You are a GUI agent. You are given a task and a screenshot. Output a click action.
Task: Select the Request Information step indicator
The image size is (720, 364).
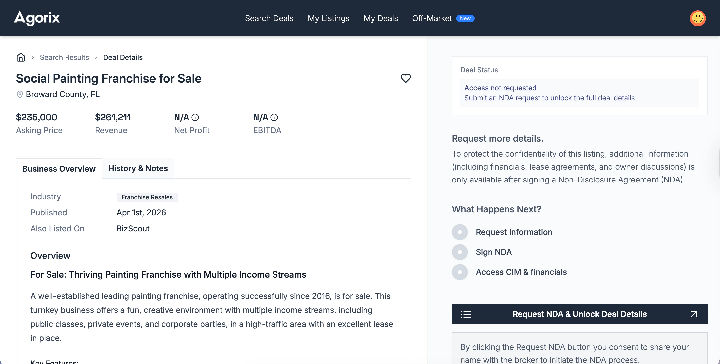point(460,232)
